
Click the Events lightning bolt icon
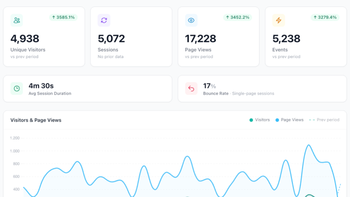[278, 20]
